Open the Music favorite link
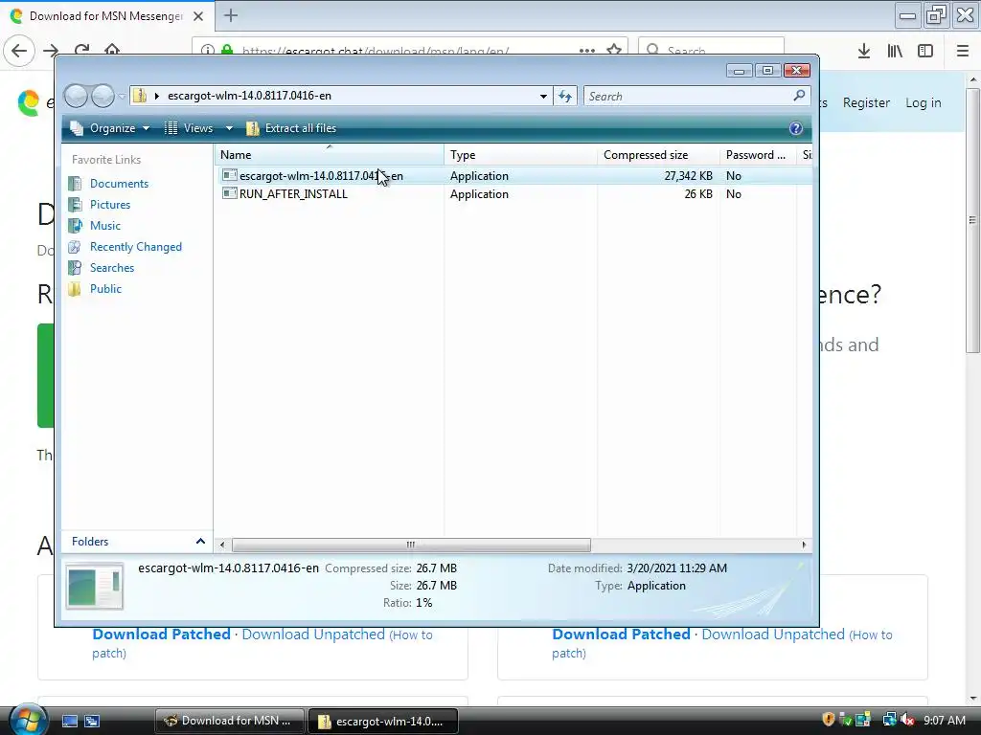This screenshot has height=735, width=981. tap(104, 226)
